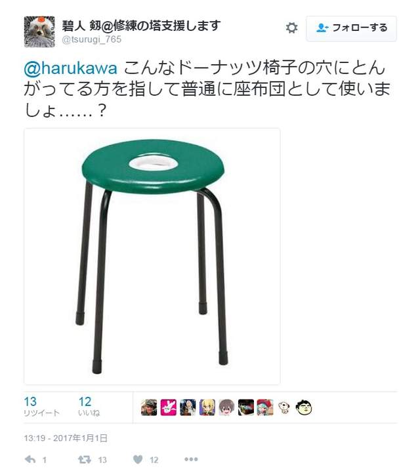Click the first liker avatar with soldier
This screenshot has height=475, width=420.
click(149, 407)
